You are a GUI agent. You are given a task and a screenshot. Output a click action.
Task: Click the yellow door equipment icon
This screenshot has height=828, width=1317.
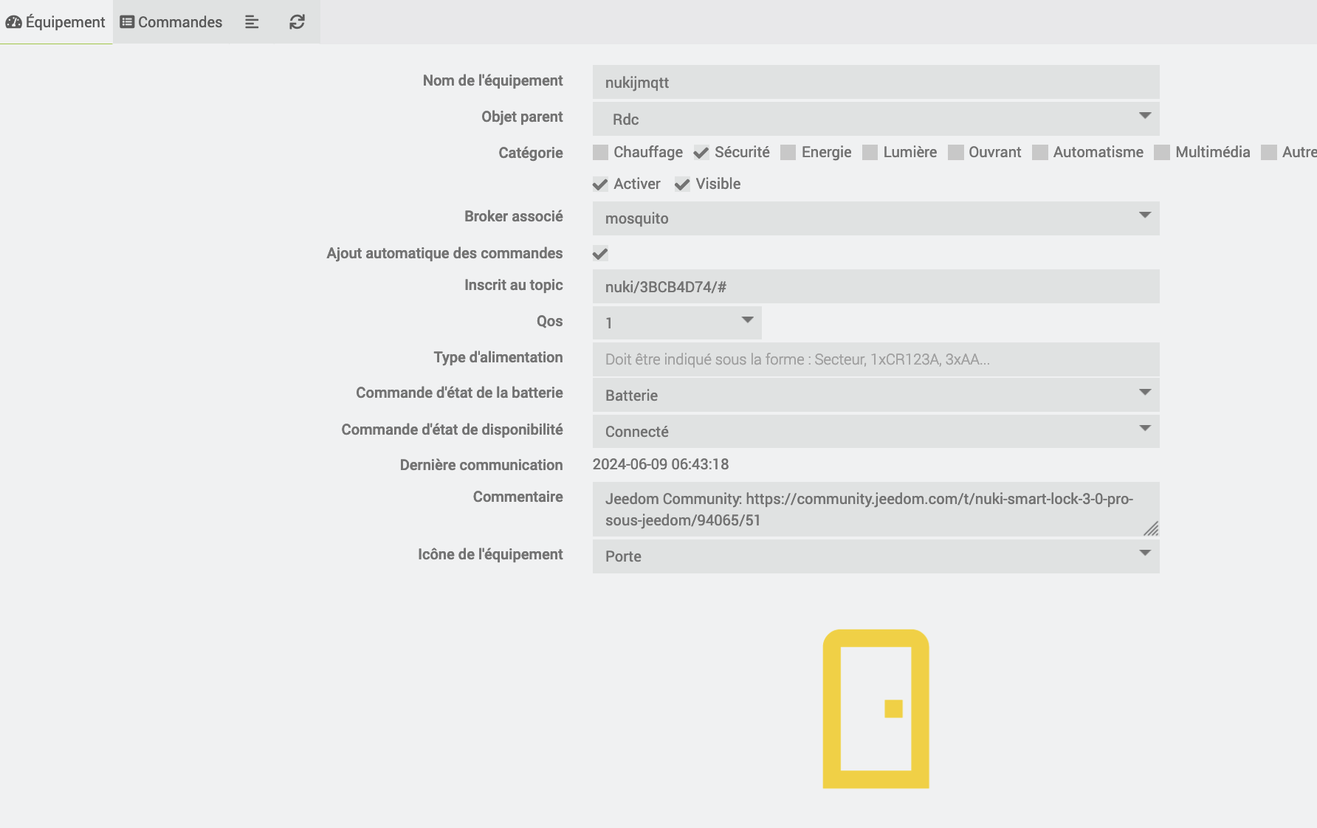(x=876, y=708)
